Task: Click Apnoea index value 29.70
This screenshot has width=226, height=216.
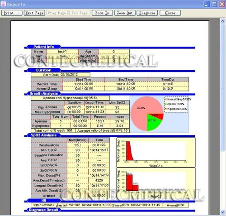Action: (120, 121)
